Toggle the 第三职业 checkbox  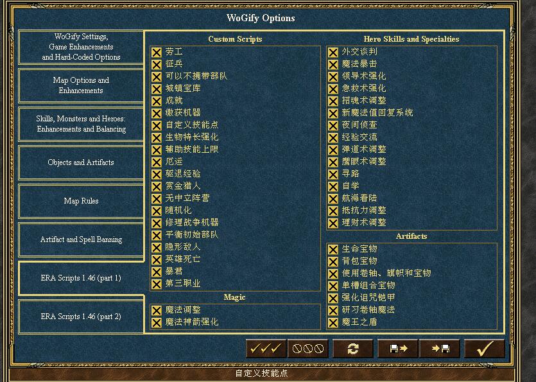pos(157,284)
